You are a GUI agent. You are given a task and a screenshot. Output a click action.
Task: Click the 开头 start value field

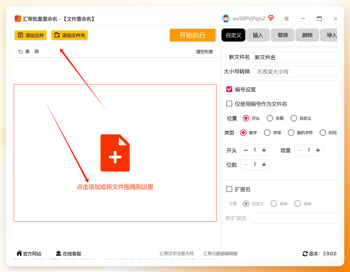(x=255, y=150)
